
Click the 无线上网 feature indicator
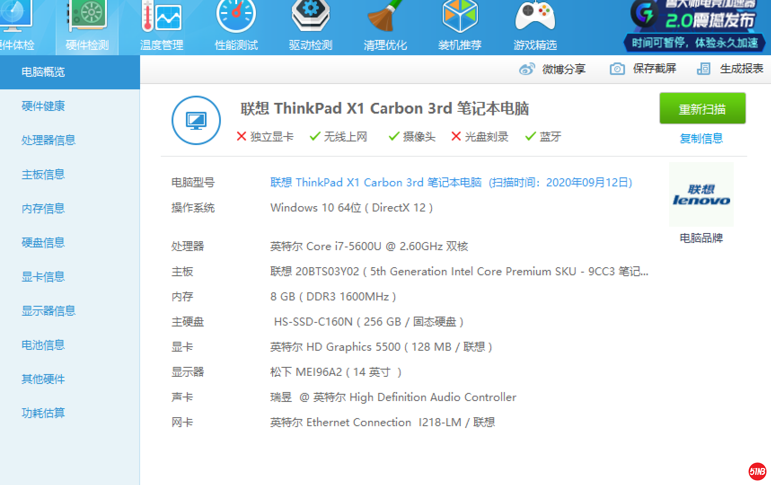(x=339, y=137)
